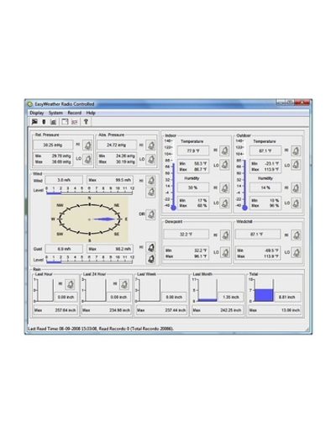Click the Wind Max 99.5 m/h field
Screen dimensions: 336x433
tap(110, 180)
